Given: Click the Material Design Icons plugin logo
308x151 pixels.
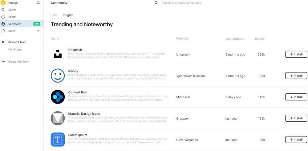Looking at the screenshot, I should point(58,118).
